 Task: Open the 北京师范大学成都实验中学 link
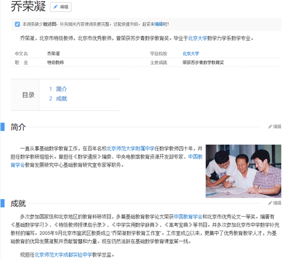click(63, 255)
